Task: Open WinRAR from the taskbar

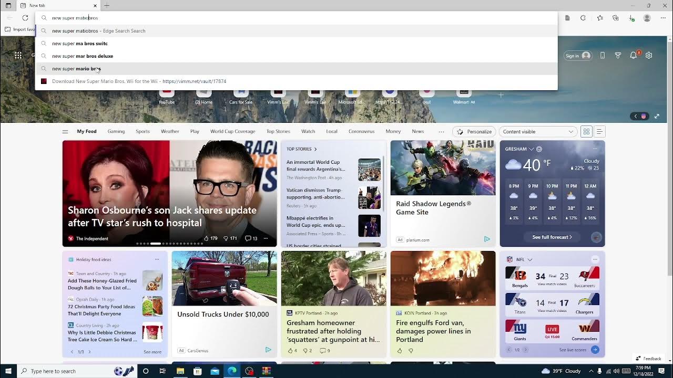Action: click(x=267, y=371)
